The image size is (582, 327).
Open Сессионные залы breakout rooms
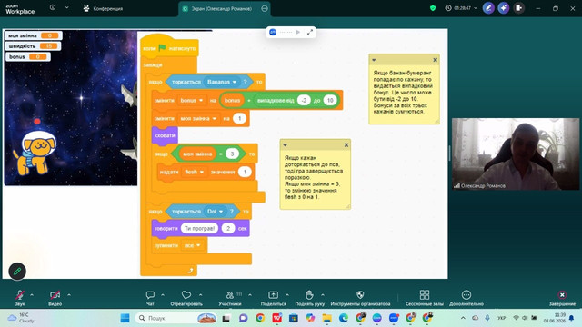(x=425, y=298)
